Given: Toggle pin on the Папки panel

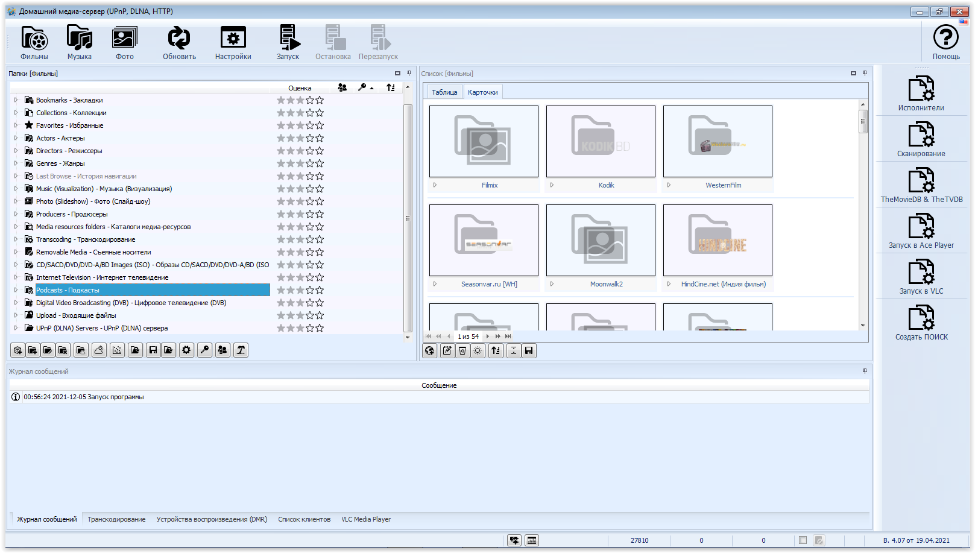Looking at the screenshot, I should (409, 74).
